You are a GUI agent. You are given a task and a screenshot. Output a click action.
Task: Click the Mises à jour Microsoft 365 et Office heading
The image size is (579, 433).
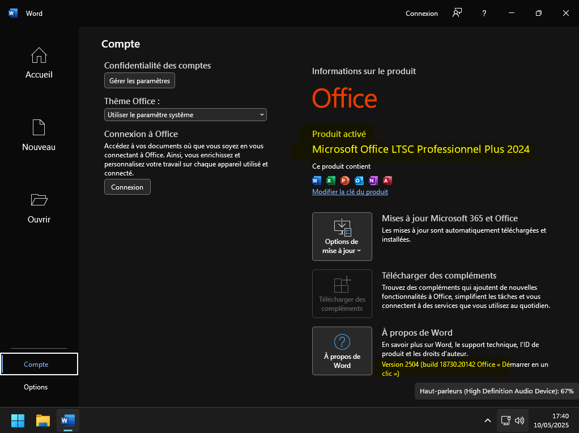(x=450, y=218)
